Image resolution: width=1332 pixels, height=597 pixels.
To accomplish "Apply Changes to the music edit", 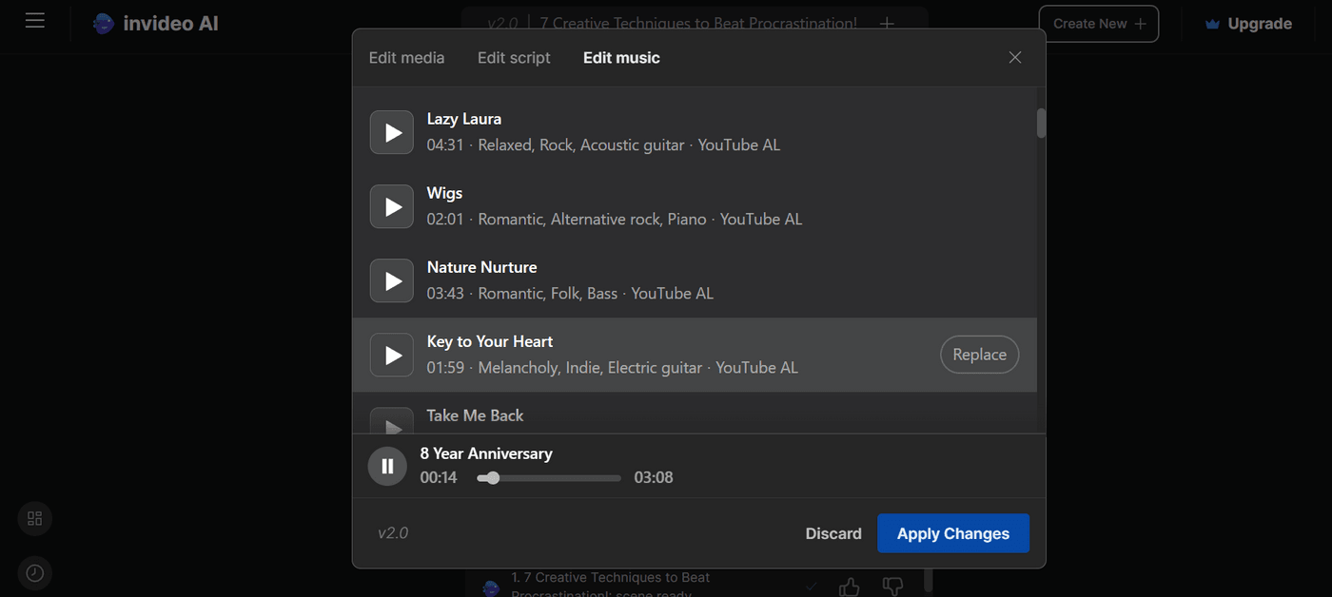I will tap(952, 533).
